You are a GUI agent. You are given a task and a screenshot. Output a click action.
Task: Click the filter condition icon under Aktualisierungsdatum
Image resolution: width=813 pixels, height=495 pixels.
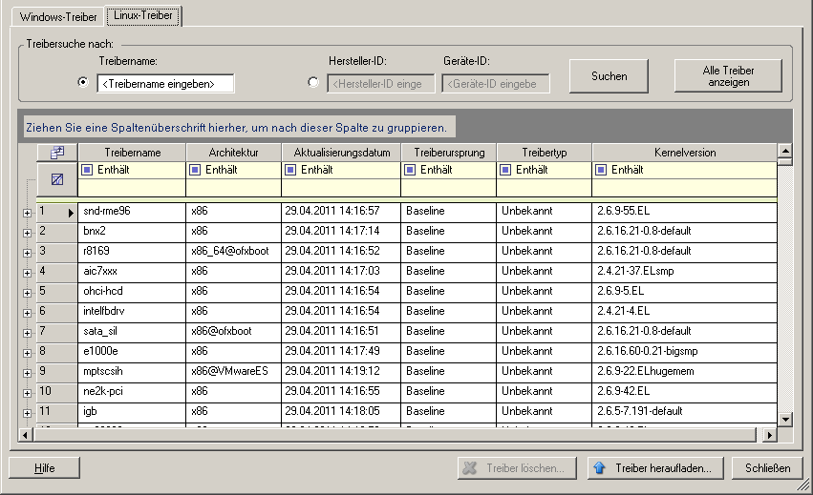[290, 171]
